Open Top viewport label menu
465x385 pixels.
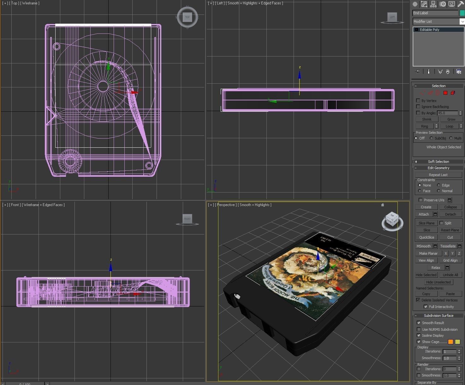pos(14,3)
